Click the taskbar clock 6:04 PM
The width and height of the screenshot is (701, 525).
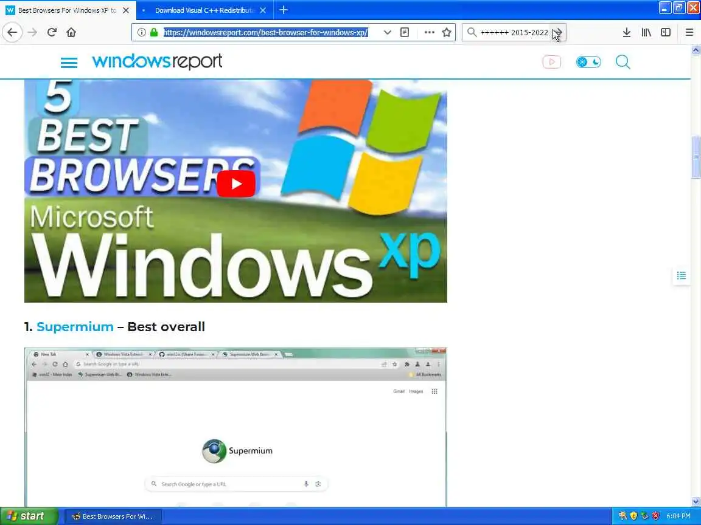pyautogui.click(x=678, y=516)
